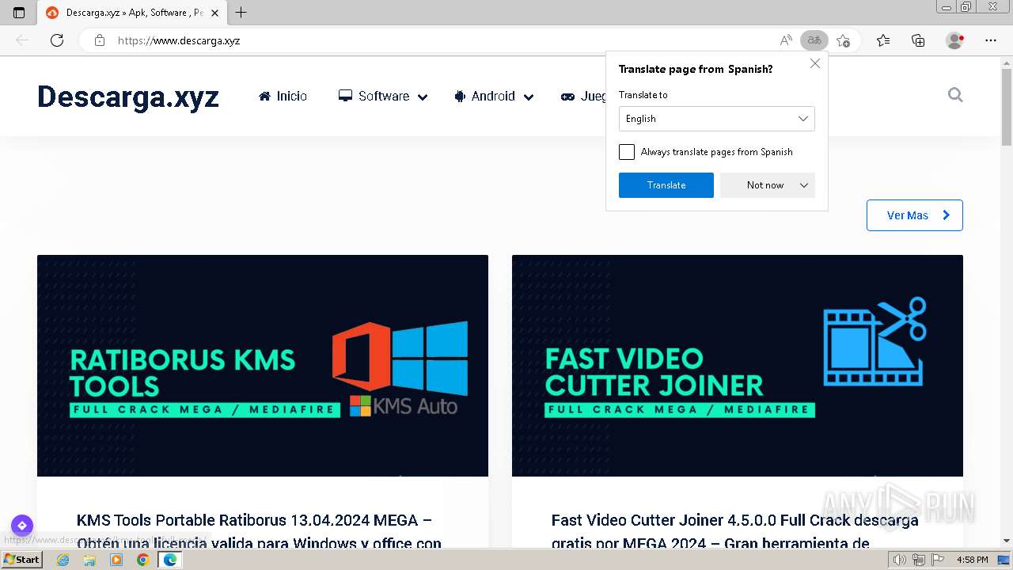The width and height of the screenshot is (1013, 570).
Task: Click the Translate button
Action: (666, 185)
